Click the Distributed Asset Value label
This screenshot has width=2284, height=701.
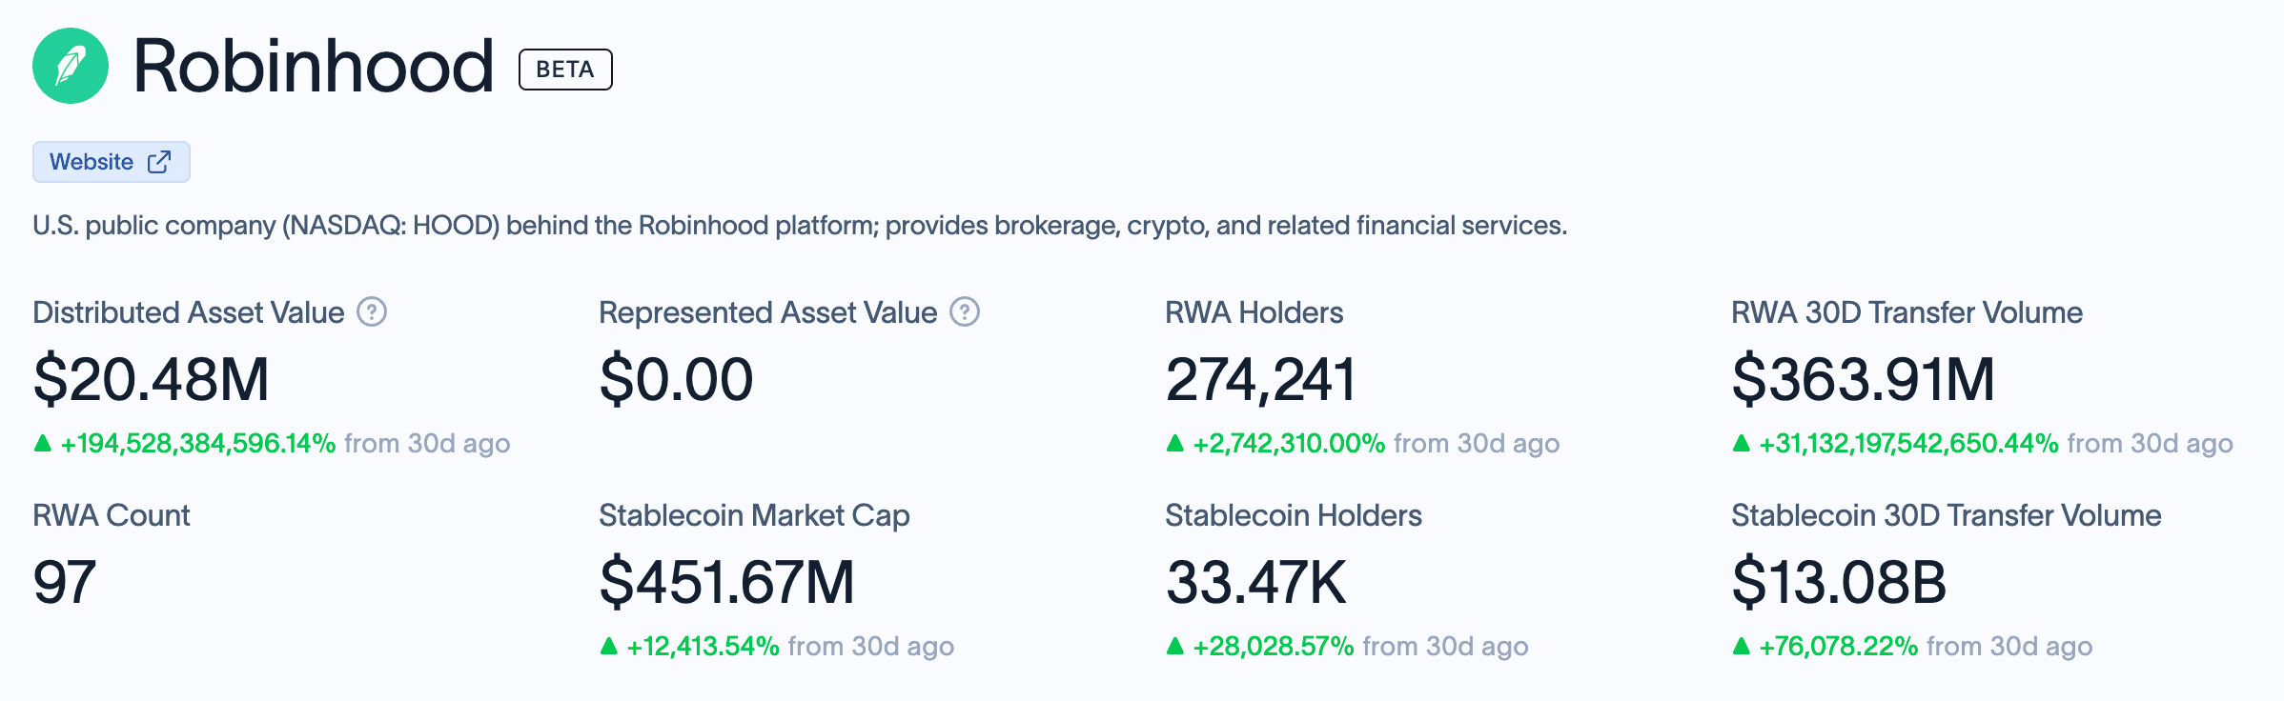(189, 312)
